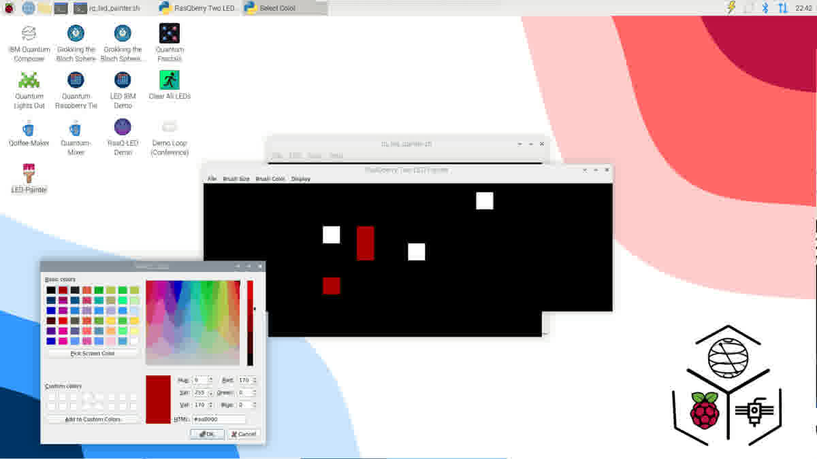Open the IBM Quantum Composer desktop icon

[29, 44]
